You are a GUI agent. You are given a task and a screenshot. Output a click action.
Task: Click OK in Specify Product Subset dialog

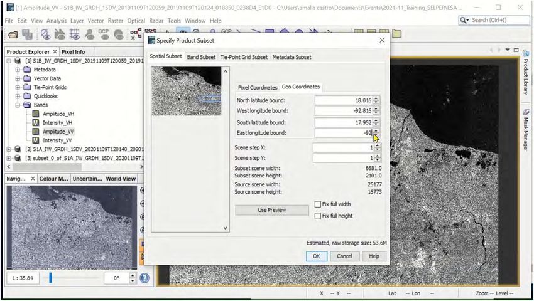pos(317,256)
